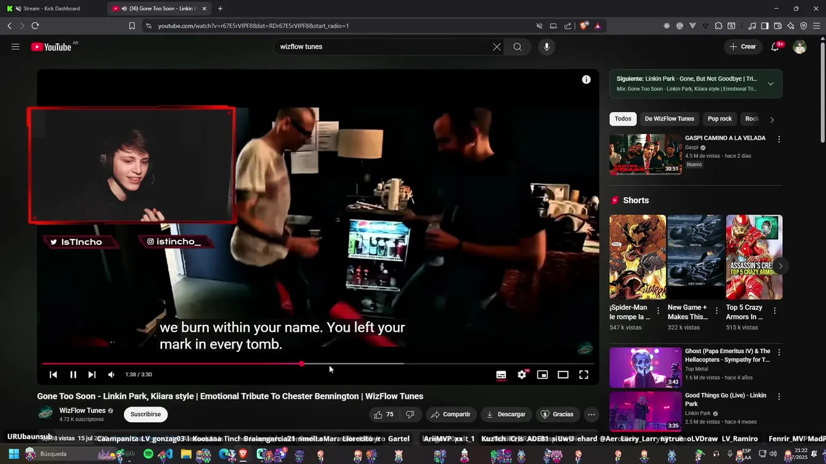Viewport: 826px width, 464px height.
Task: Seek on the video progress bar
Action: click(x=318, y=363)
